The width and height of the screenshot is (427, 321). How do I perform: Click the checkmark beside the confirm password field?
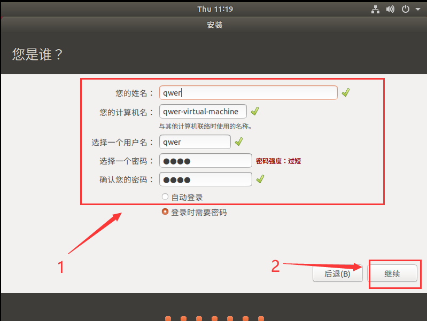tap(260, 179)
